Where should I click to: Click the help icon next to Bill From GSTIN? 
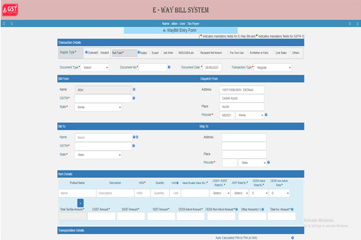[134, 98]
